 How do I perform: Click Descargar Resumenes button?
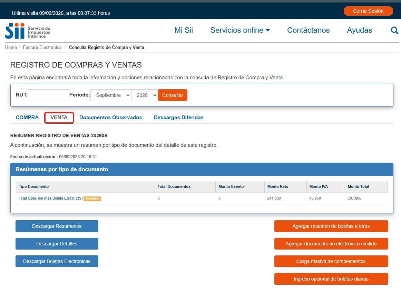[57, 226]
